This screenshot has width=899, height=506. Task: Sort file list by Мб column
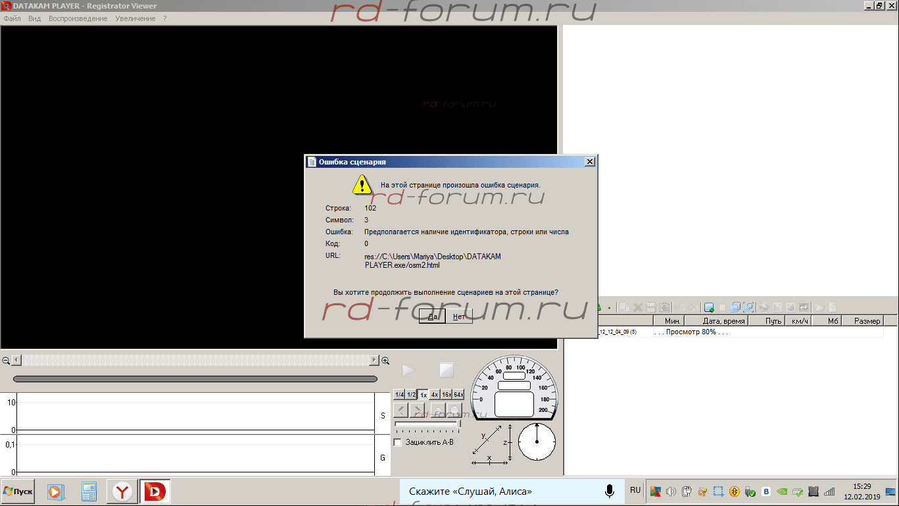click(827, 321)
